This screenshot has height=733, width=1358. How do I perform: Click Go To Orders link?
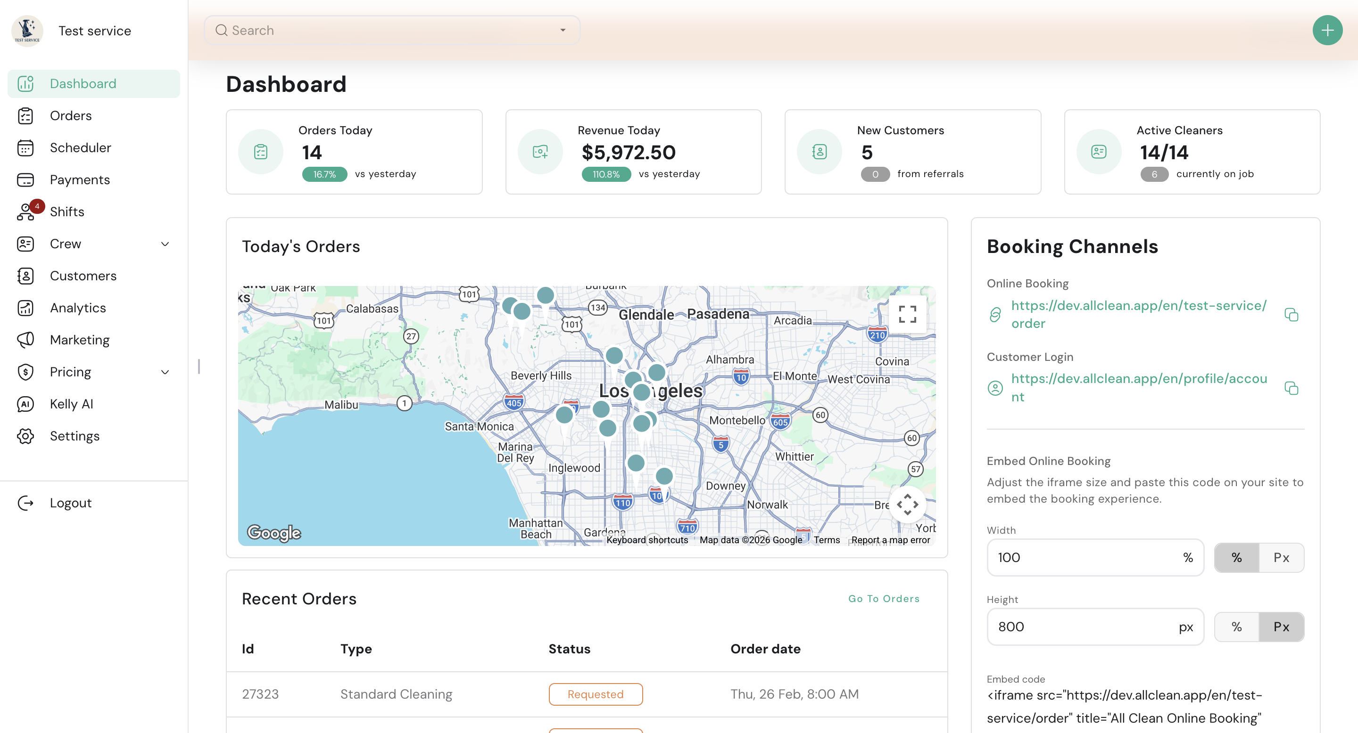coord(884,599)
